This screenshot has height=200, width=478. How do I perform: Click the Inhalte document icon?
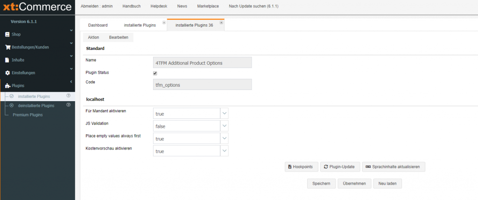coord(7,60)
